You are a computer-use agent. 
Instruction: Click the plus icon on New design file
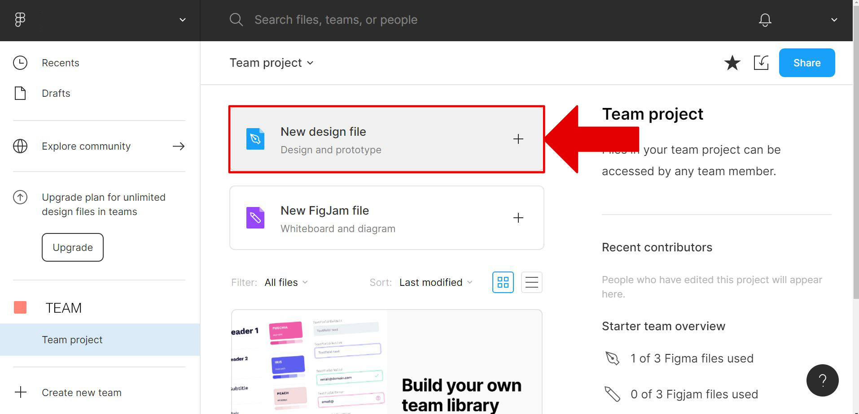click(518, 139)
